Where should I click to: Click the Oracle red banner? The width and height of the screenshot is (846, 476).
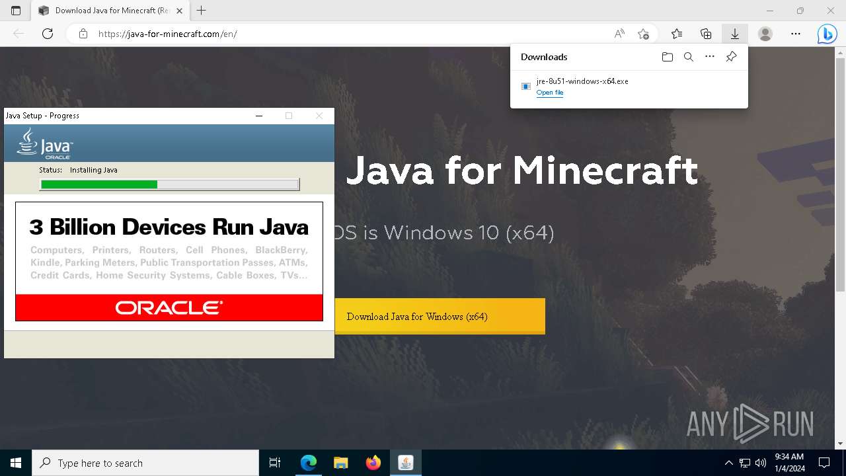(169, 307)
